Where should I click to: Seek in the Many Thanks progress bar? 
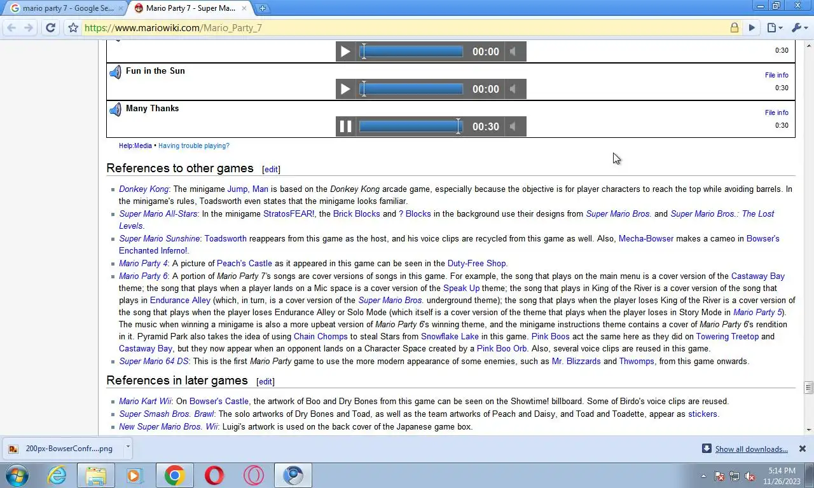pyautogui.click(x=411, y=126)
